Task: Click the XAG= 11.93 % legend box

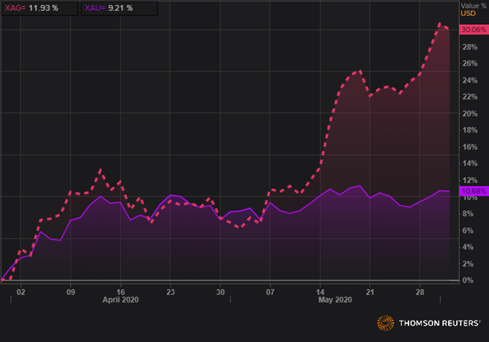Action: (40, 9)
